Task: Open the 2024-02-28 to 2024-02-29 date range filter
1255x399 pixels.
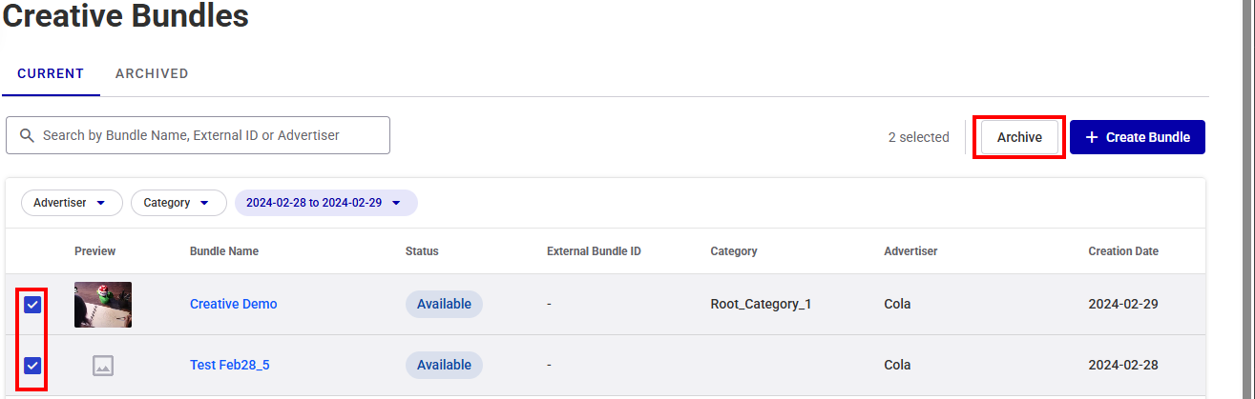Action: click(325, 203)
